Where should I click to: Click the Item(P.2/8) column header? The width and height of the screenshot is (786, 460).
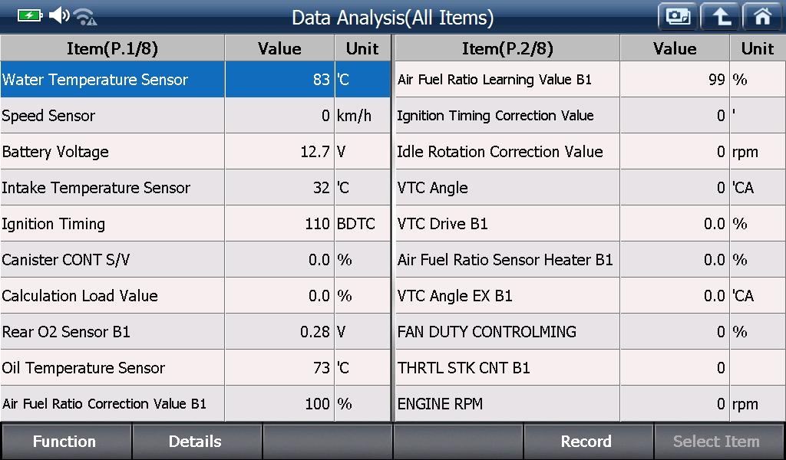pos(507,48)
